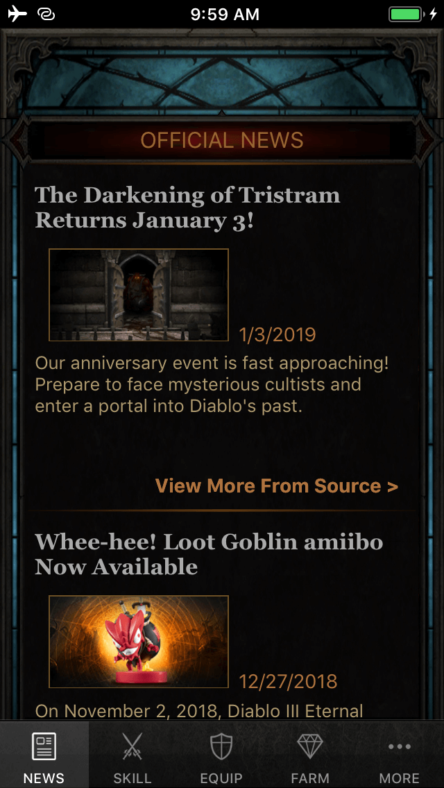The height and width of the screenshot is (788, 444).
Task: View the Tristram dungeon door thumbnail
Action: [x=139, y=295]
